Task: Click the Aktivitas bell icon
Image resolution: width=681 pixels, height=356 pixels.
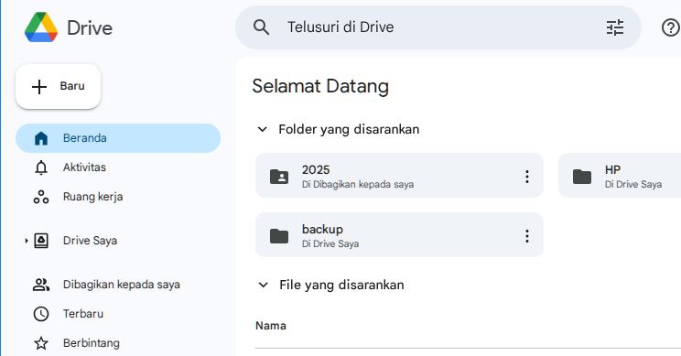Action: tap(41, 167)
